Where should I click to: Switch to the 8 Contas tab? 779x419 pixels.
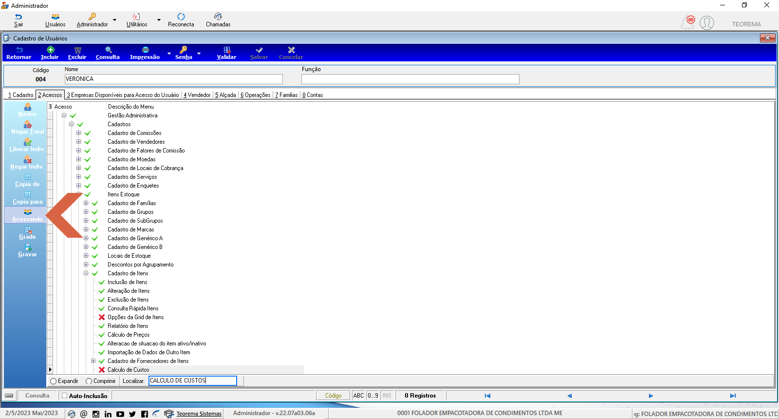click(x=313, y=95)
